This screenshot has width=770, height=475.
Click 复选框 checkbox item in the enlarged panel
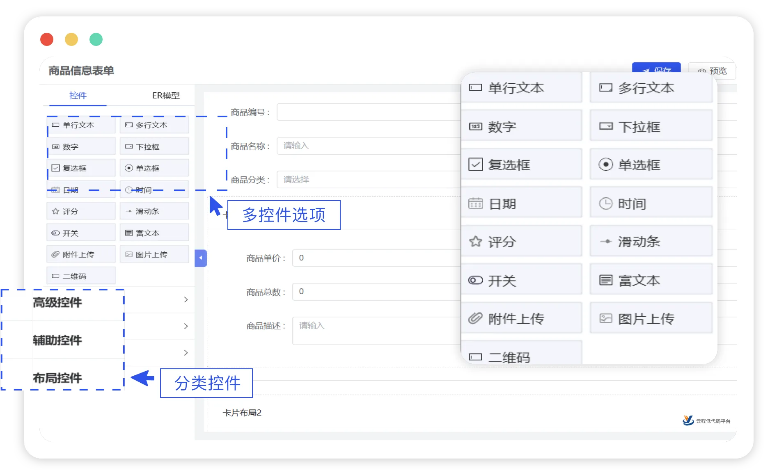522,164
